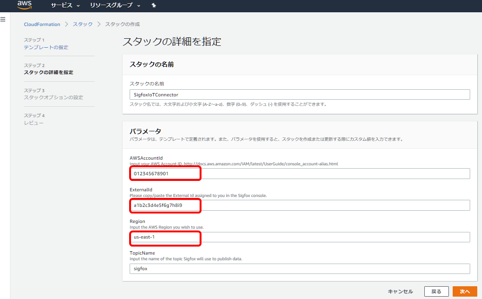
Task: Select the ExternalId label
Action: click(141, 190)
